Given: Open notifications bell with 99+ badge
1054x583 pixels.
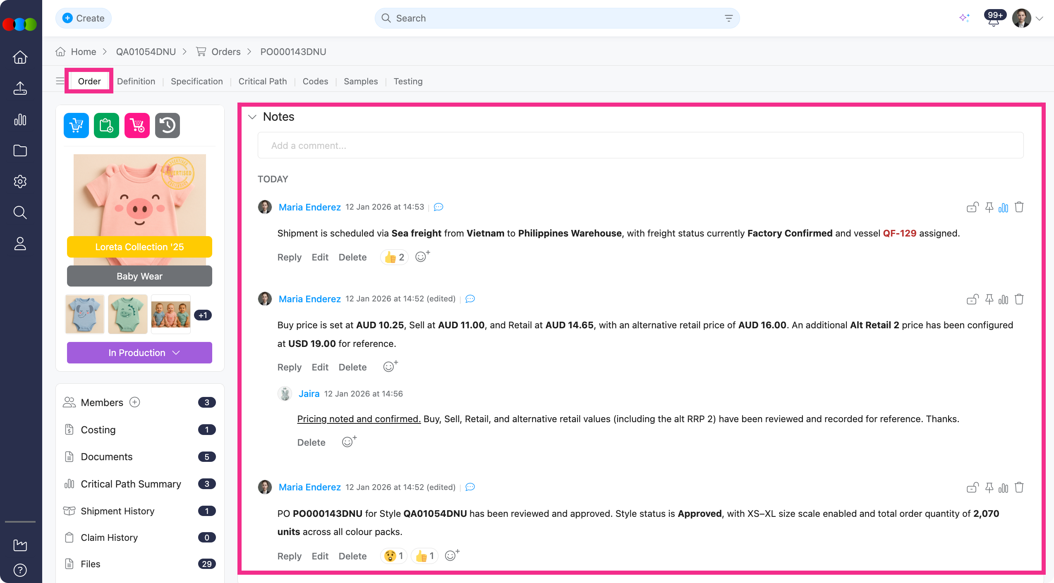Looking at the screenshot, I should point(993,19).
